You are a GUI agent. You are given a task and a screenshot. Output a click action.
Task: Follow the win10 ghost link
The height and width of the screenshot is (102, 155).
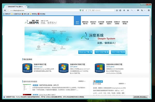(x=110, y=67)
